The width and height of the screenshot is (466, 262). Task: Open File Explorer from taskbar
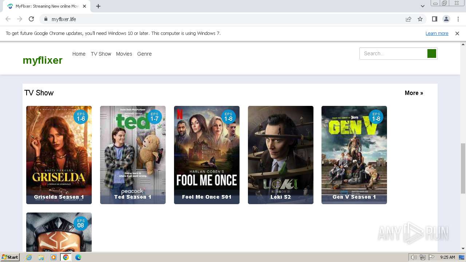point(41,257)
